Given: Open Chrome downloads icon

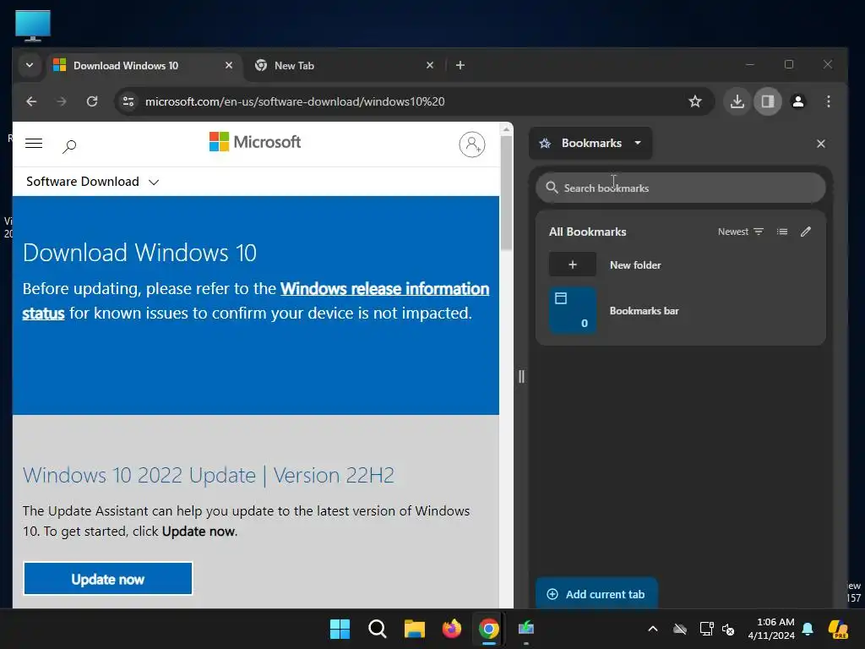Looking at the screenshot, I should coord(737,101).
